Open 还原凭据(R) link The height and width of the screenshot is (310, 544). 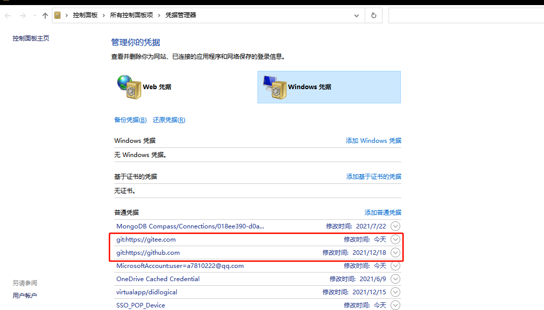[x=169, y=120]
